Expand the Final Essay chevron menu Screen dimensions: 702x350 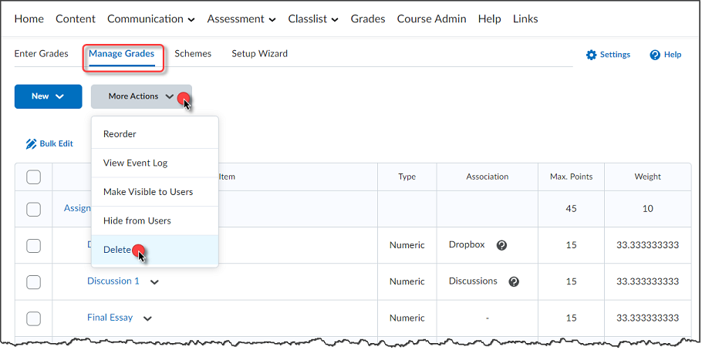tap(147, 318)
